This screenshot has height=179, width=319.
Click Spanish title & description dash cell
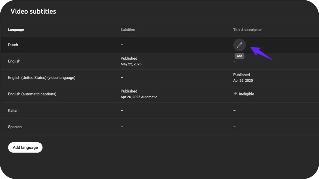tap(234, 127)
